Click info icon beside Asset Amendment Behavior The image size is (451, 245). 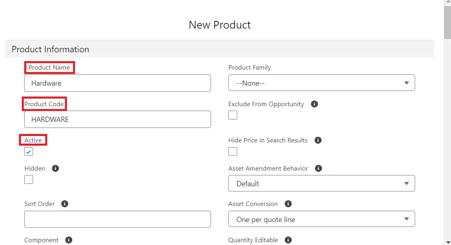click(x=318, y=168)
